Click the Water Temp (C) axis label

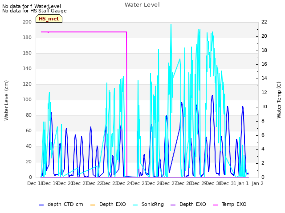click(279, 100)
